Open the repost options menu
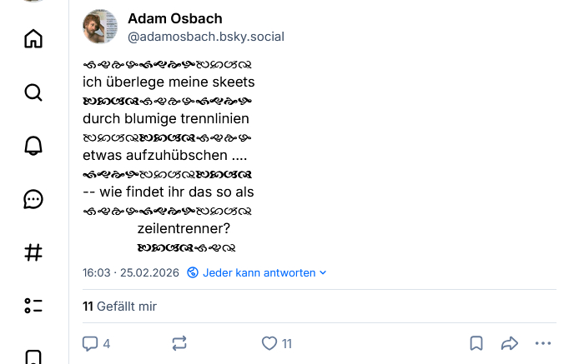Screen dimensions: 564x364 tap(179, 343)
